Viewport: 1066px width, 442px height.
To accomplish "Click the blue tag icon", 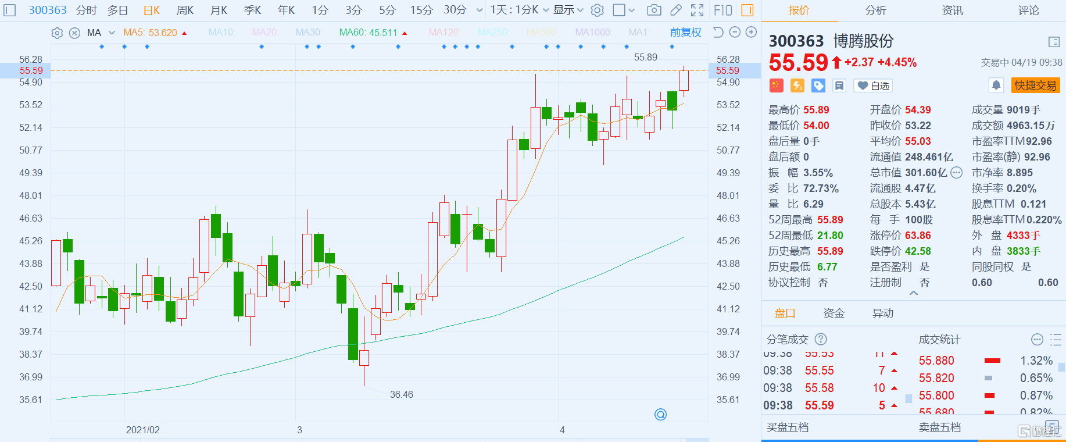I will coord(818,85).
